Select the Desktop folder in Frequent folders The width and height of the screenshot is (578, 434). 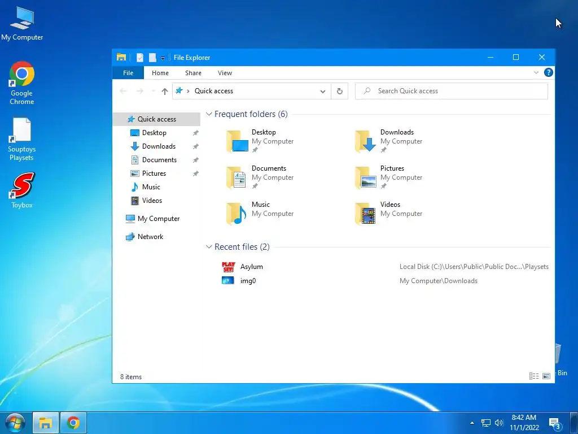(x=260, y=141)
